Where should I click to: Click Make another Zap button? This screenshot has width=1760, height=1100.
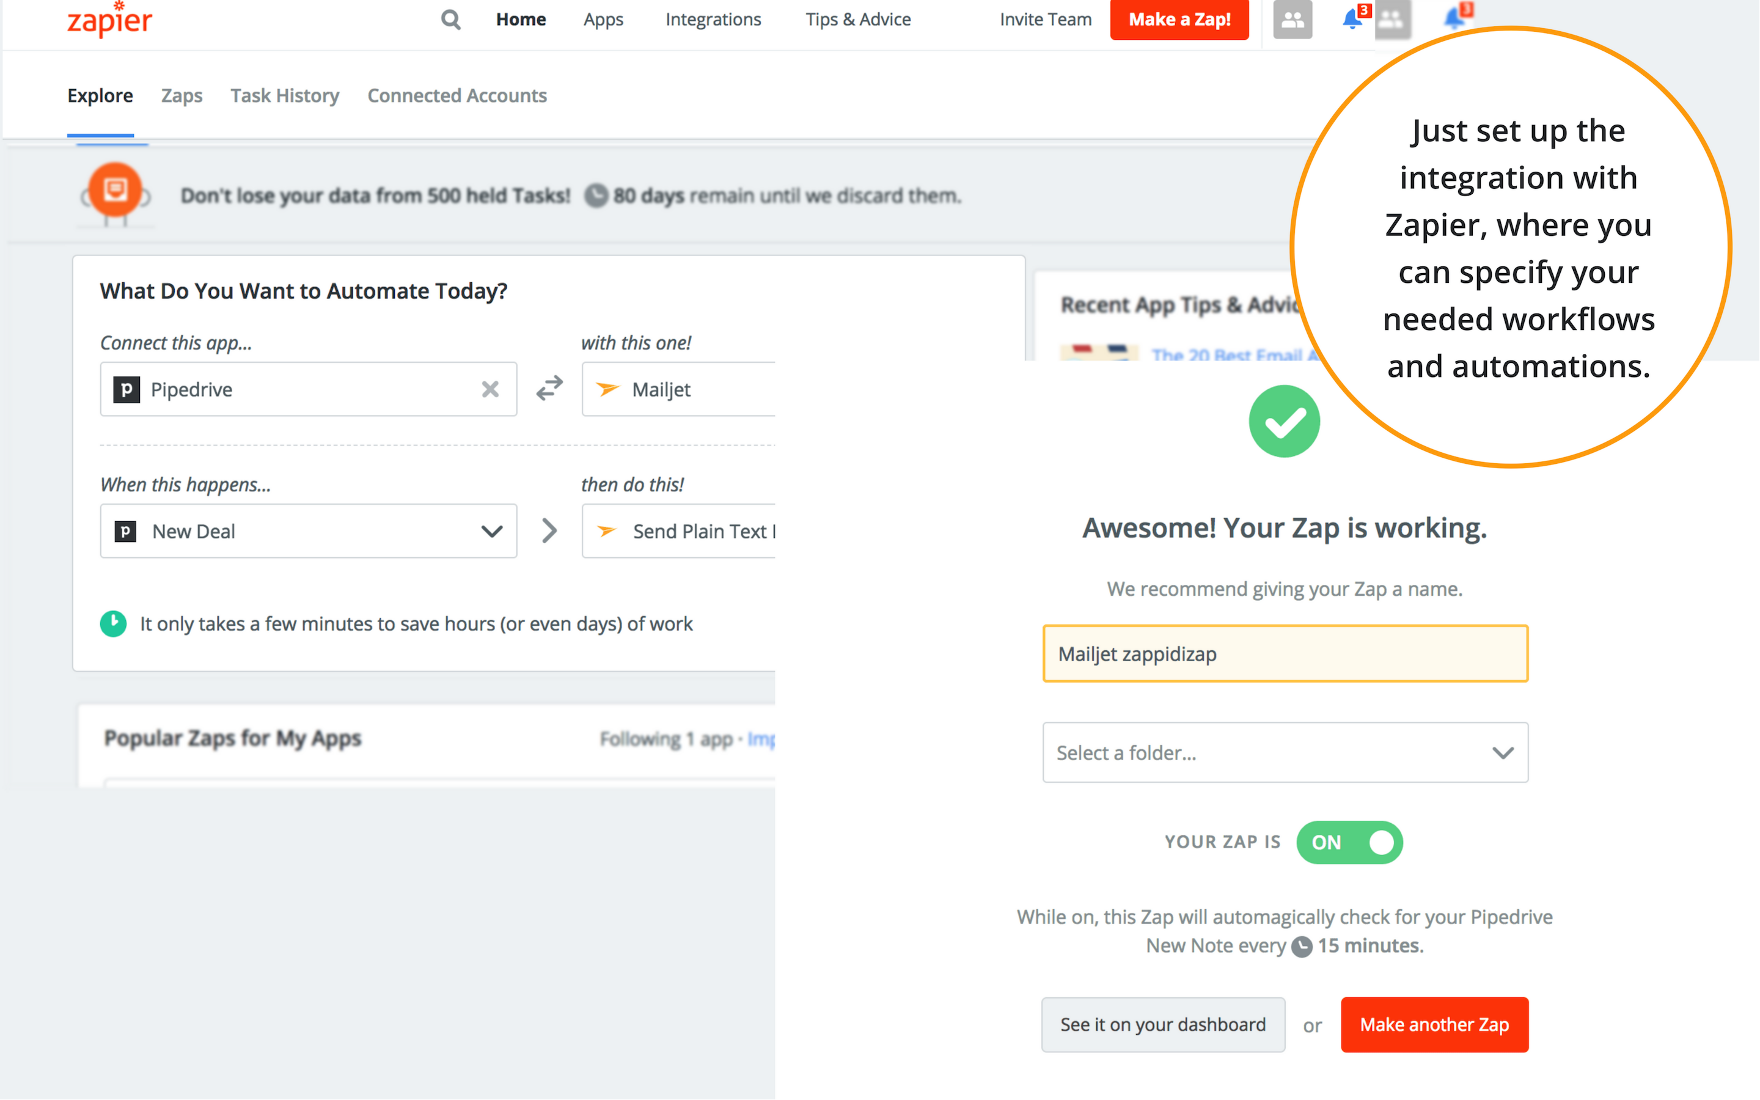[x=1434, y=1024]
